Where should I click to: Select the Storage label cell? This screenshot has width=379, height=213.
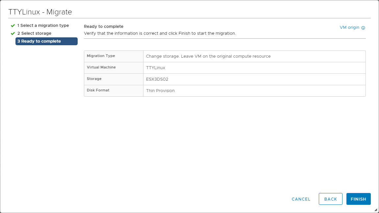(x=114, y=79)
